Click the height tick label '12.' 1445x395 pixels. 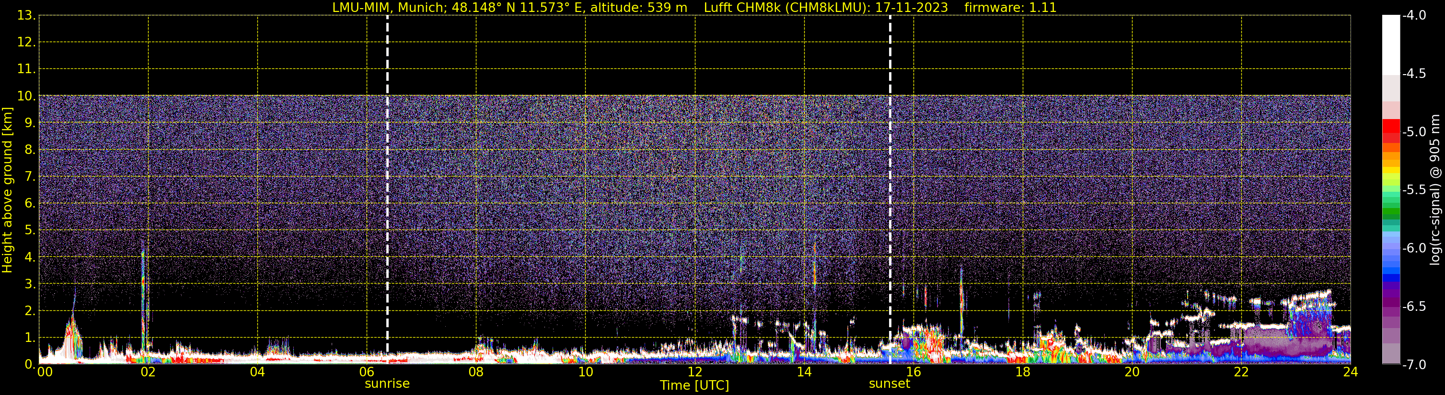[x=26, y=42]
